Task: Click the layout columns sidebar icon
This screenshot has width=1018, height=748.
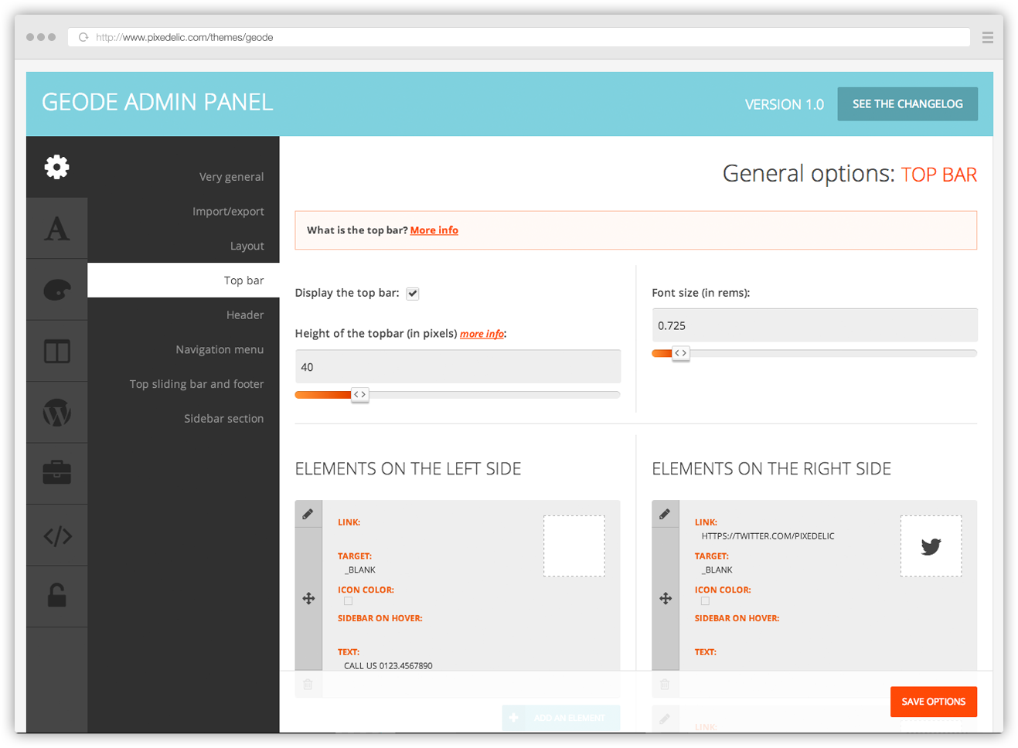Action: (56, 352)
